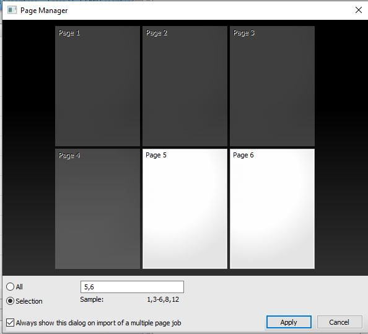Click the Cancel button
The image size is (368, 334).
[x=339, y=322]
